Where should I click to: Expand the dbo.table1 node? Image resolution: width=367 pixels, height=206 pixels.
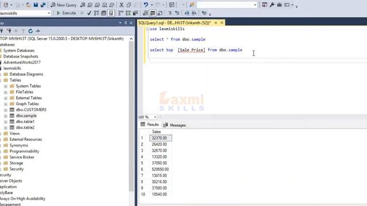[x=6, y=122]
